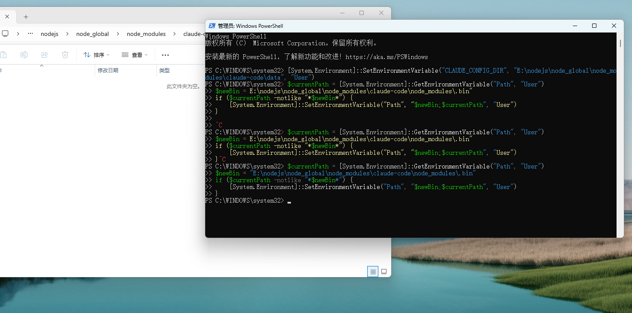Image resolution: width=632 pixels, height=313 pixels.
Task: Click the Paste clipboard icon in Explorer toolbar
Action: [3, 55]
